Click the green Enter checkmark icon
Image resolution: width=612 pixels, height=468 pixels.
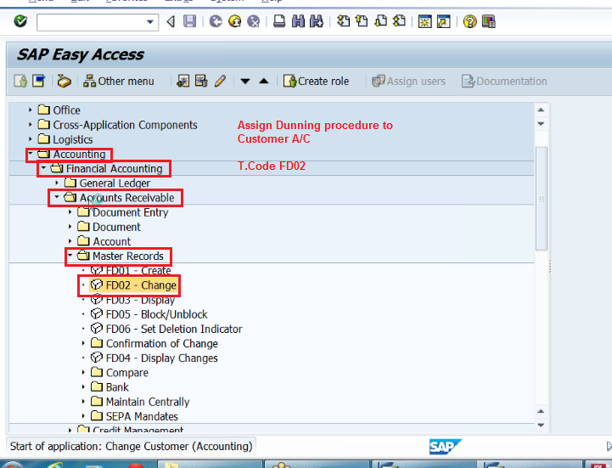(x=20, y=21)
